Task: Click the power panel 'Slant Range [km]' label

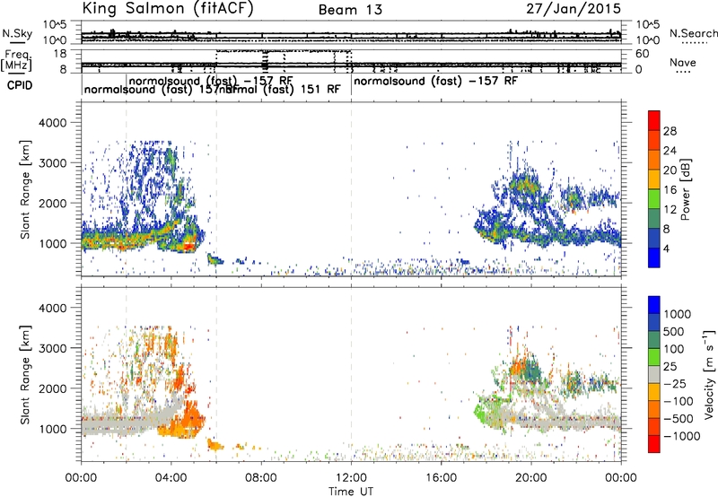Action: 25,189
